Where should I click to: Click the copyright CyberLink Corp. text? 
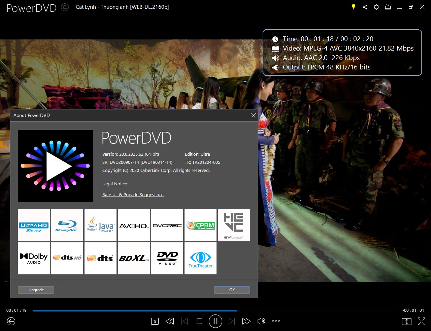[156, 171]
